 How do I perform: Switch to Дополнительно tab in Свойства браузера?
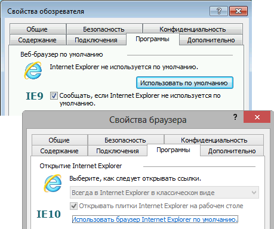click(232, 151)
